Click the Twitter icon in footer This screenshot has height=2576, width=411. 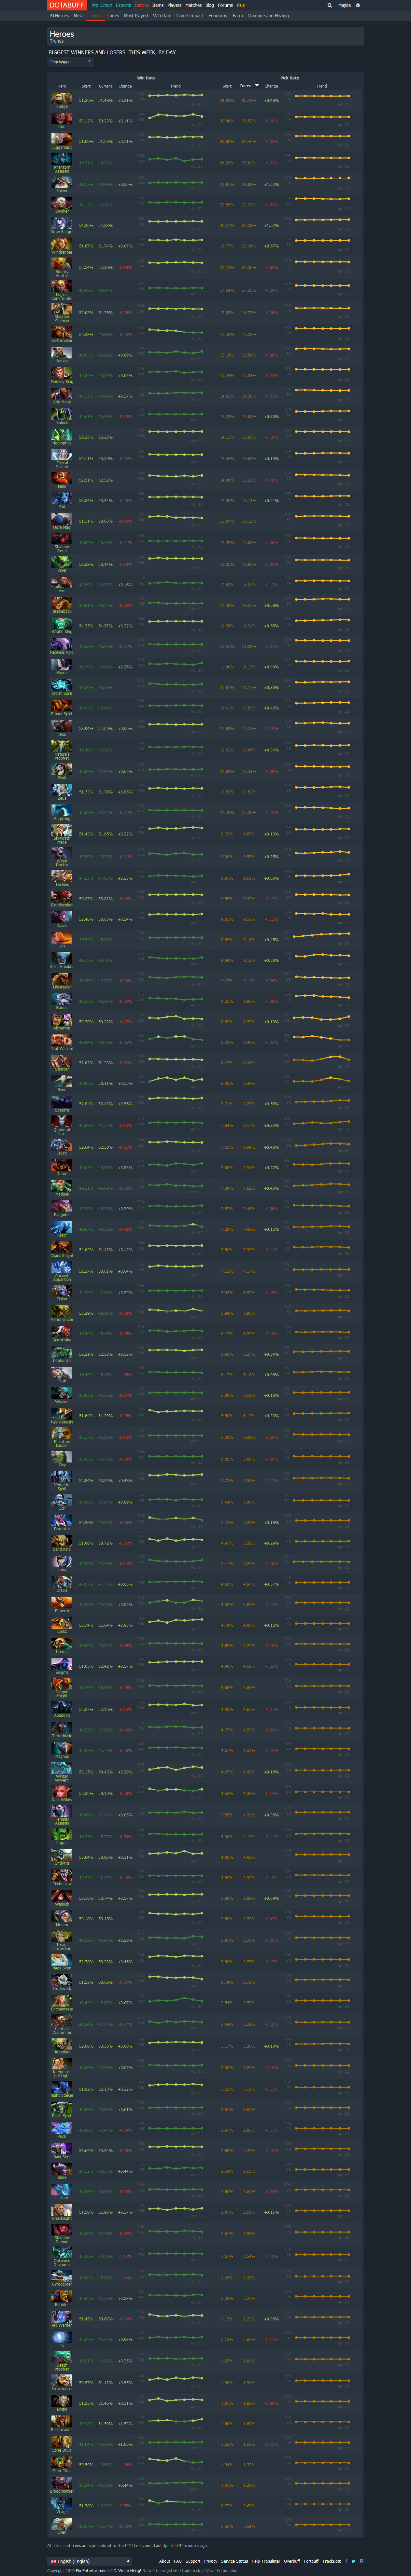354,2561
